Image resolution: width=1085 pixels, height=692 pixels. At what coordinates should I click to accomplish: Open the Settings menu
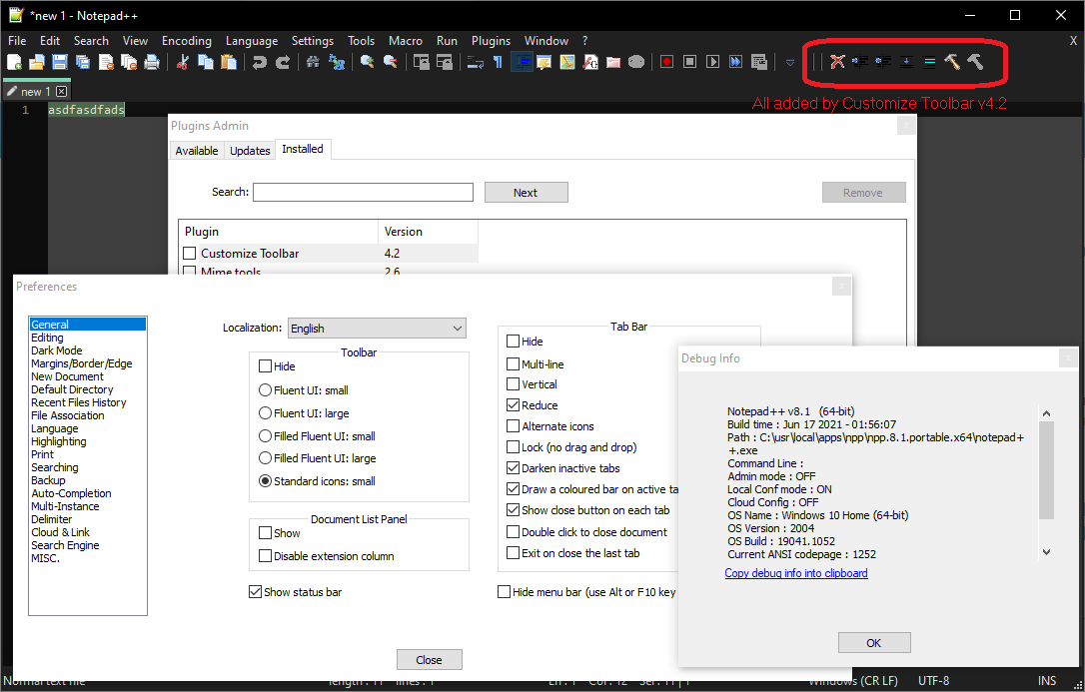(x=312, y=41)
